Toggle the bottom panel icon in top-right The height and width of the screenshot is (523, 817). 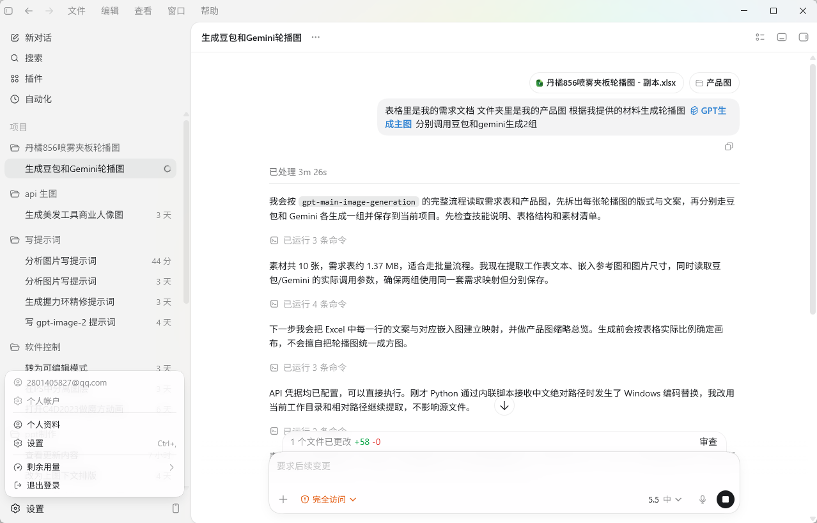pyautogui.click(x=782, y=37)
